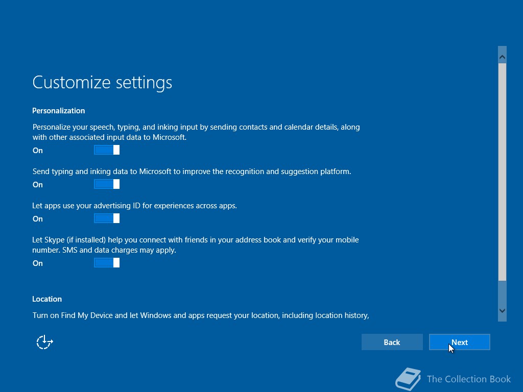523x392 pixels.
Task: Switch off the advertising ID toggle
Action: coord(107,218)
